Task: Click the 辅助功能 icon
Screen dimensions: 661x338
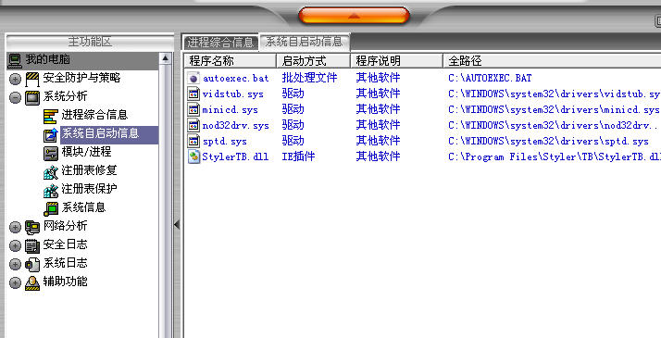Action: (x=32, y=282)
